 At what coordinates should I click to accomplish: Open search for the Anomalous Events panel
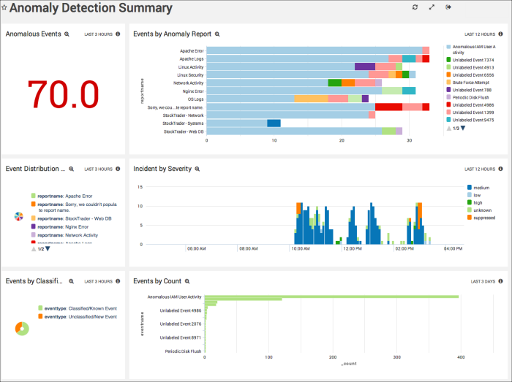click(x=67, y=34)
